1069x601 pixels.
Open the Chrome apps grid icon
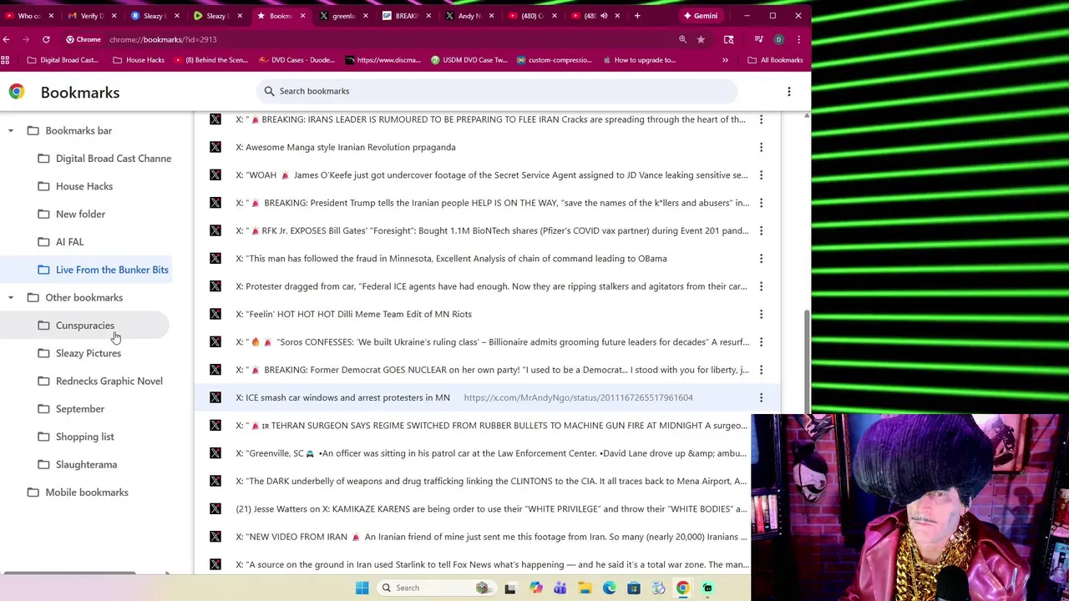pos(5,60)
